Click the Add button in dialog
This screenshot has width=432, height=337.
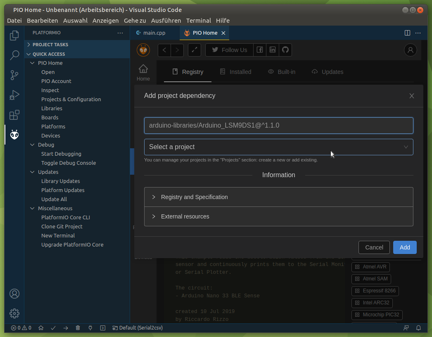[x=405, y=247]
